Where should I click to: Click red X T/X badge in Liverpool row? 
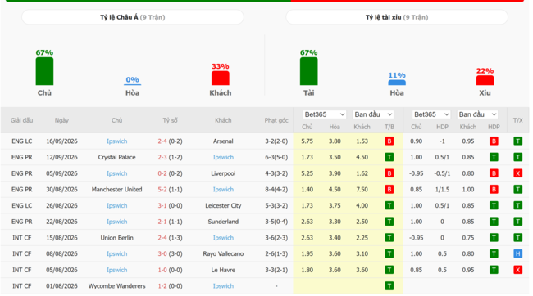pos(517,173)
